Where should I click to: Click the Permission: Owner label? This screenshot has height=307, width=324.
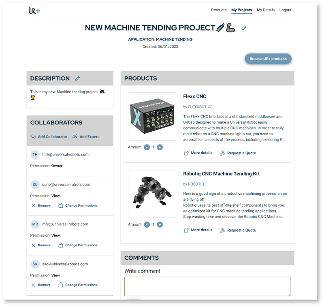coord(46,166)
